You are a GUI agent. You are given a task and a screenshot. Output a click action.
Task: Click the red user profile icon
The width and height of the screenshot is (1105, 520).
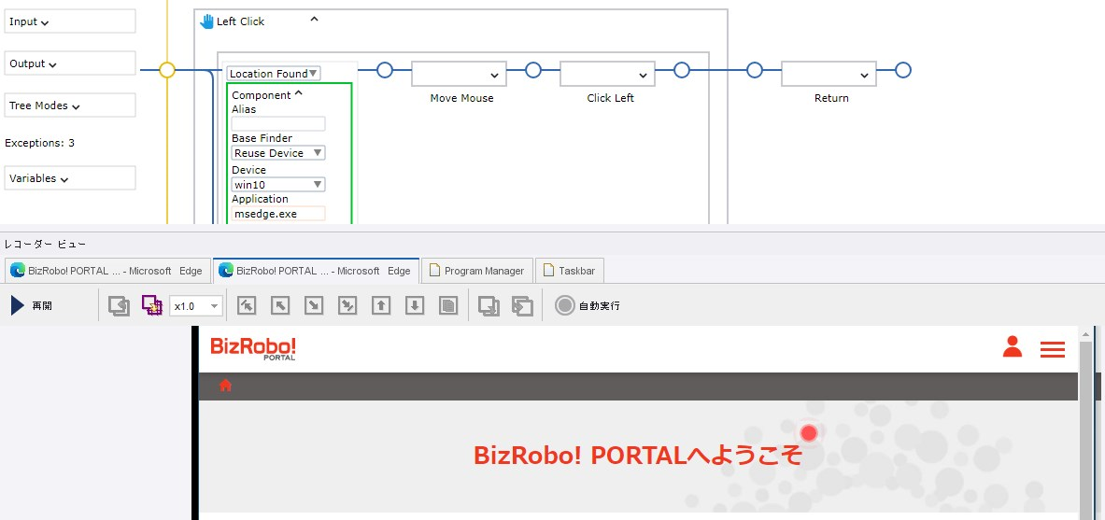tap(1013, 346)
